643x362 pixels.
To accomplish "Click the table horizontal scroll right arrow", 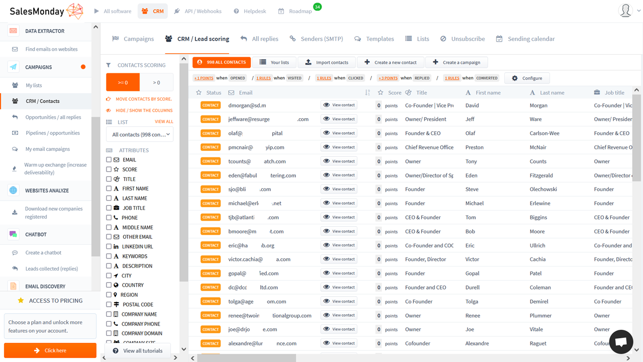I will (x=628, y=358).
